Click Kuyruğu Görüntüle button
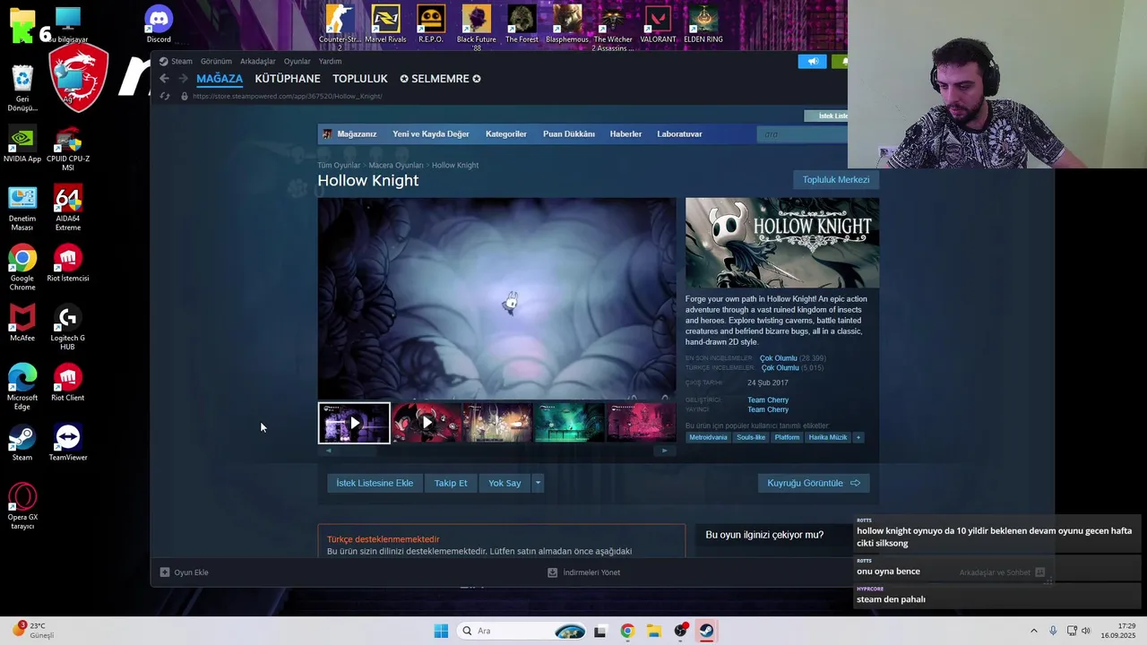The height and width of the screenshot is (645, 1147). (814, 483)
